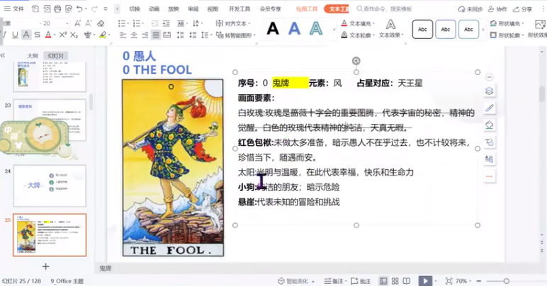Click fit slide to window icon
547x286 pixels.
click(449, 281)
